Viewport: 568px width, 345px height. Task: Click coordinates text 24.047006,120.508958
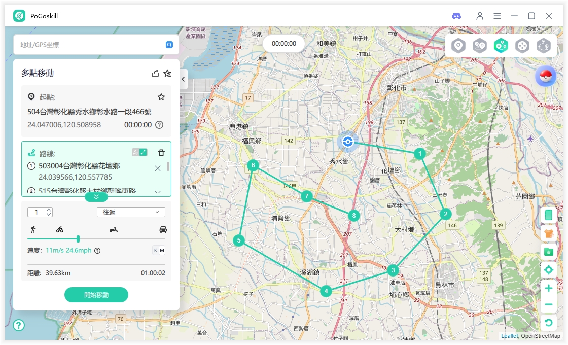tap(64, 125)
